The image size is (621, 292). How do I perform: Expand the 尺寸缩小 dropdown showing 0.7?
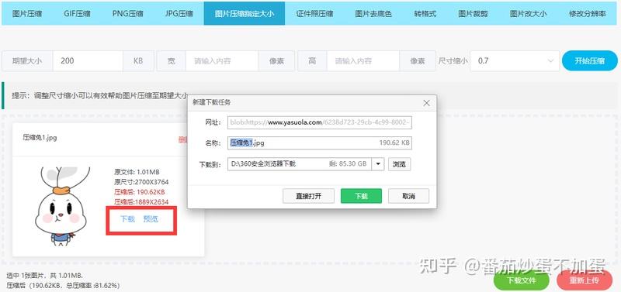[x=515, y=61]
